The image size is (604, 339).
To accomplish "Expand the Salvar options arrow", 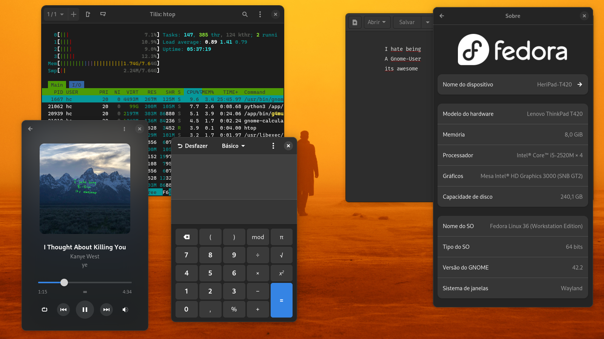I will pos(427,22).
